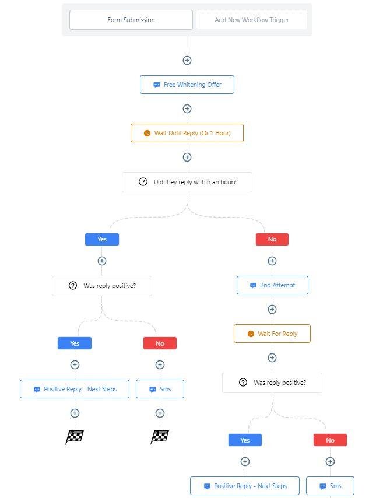
Task: Click red No branch under hour condition
Action: (272, 240)
